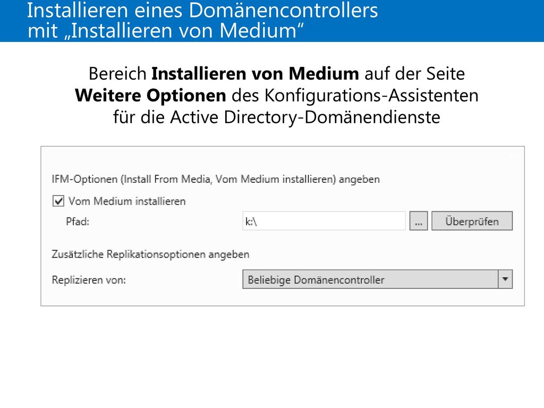Toggle the Vom Medium installieren checkbox
The height and width of the screenshot is (408, 544).
click(x=58, y=201)
